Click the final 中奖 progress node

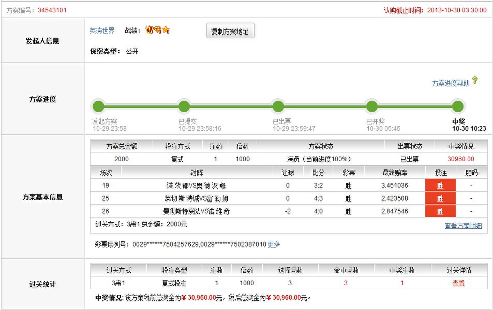(x=458, y=106)
